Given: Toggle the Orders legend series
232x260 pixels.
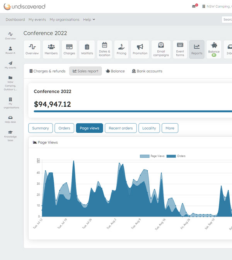Looking at the screenshot, I should click(x=176, y=156).
